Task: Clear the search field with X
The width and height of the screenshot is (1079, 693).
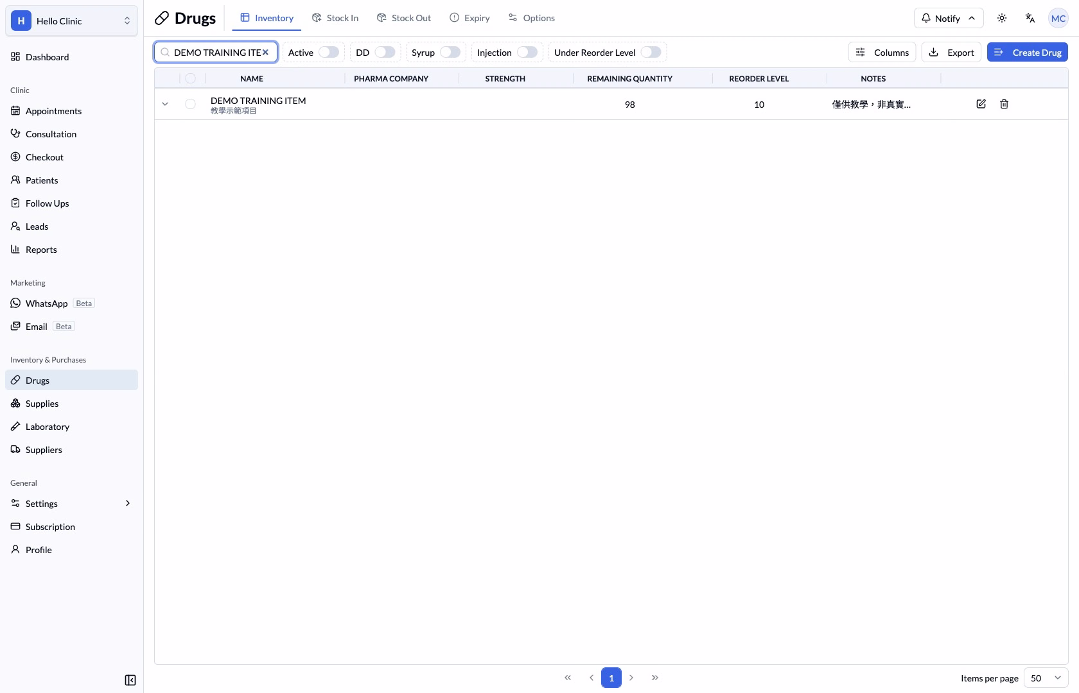Action: pyautogui.click(x=265, y=53)
